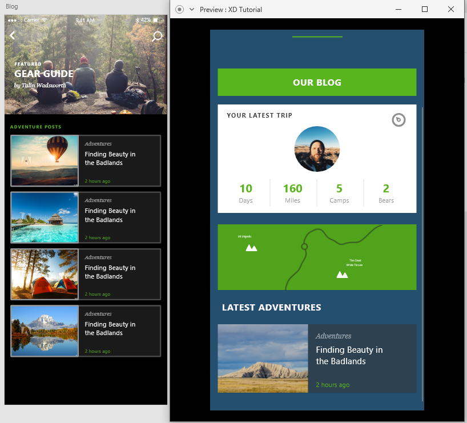This screenshot has width=467, height=423.
Task: Click the circular route marker on the map trail
Action: coord(304,247)
